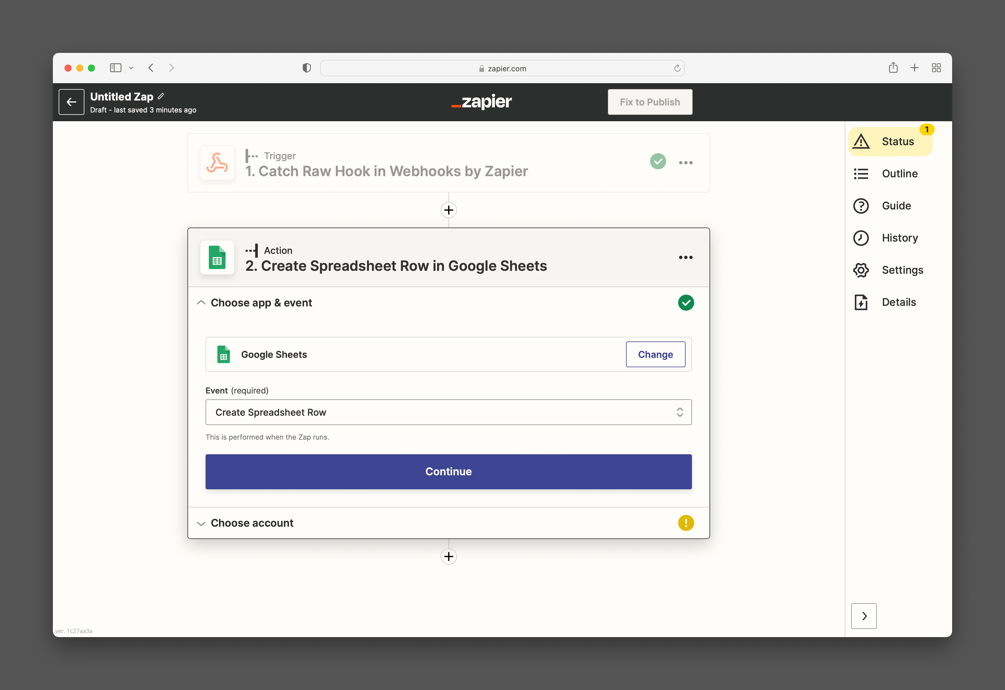Open the three-dot menu on the Google Sheets action

[685, 257]
